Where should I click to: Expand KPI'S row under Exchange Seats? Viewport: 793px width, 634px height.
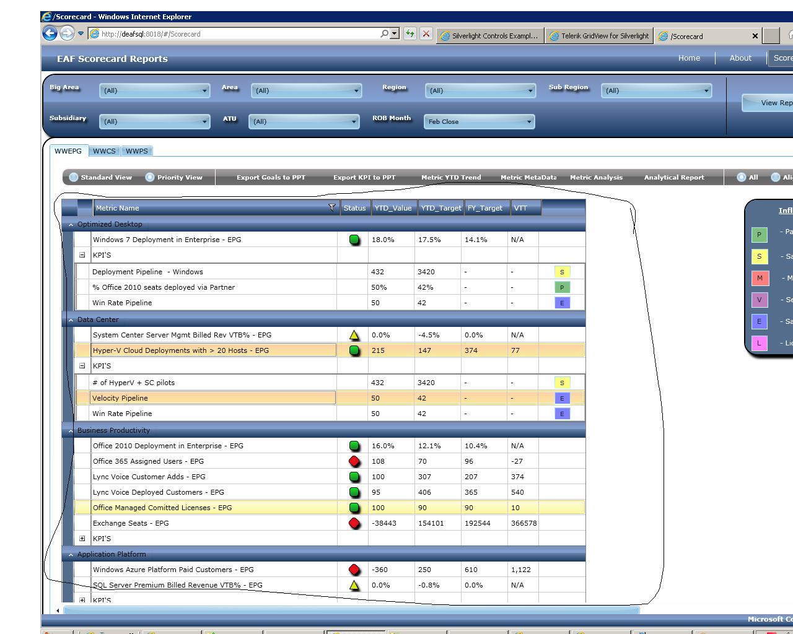[x=82, y=539]
